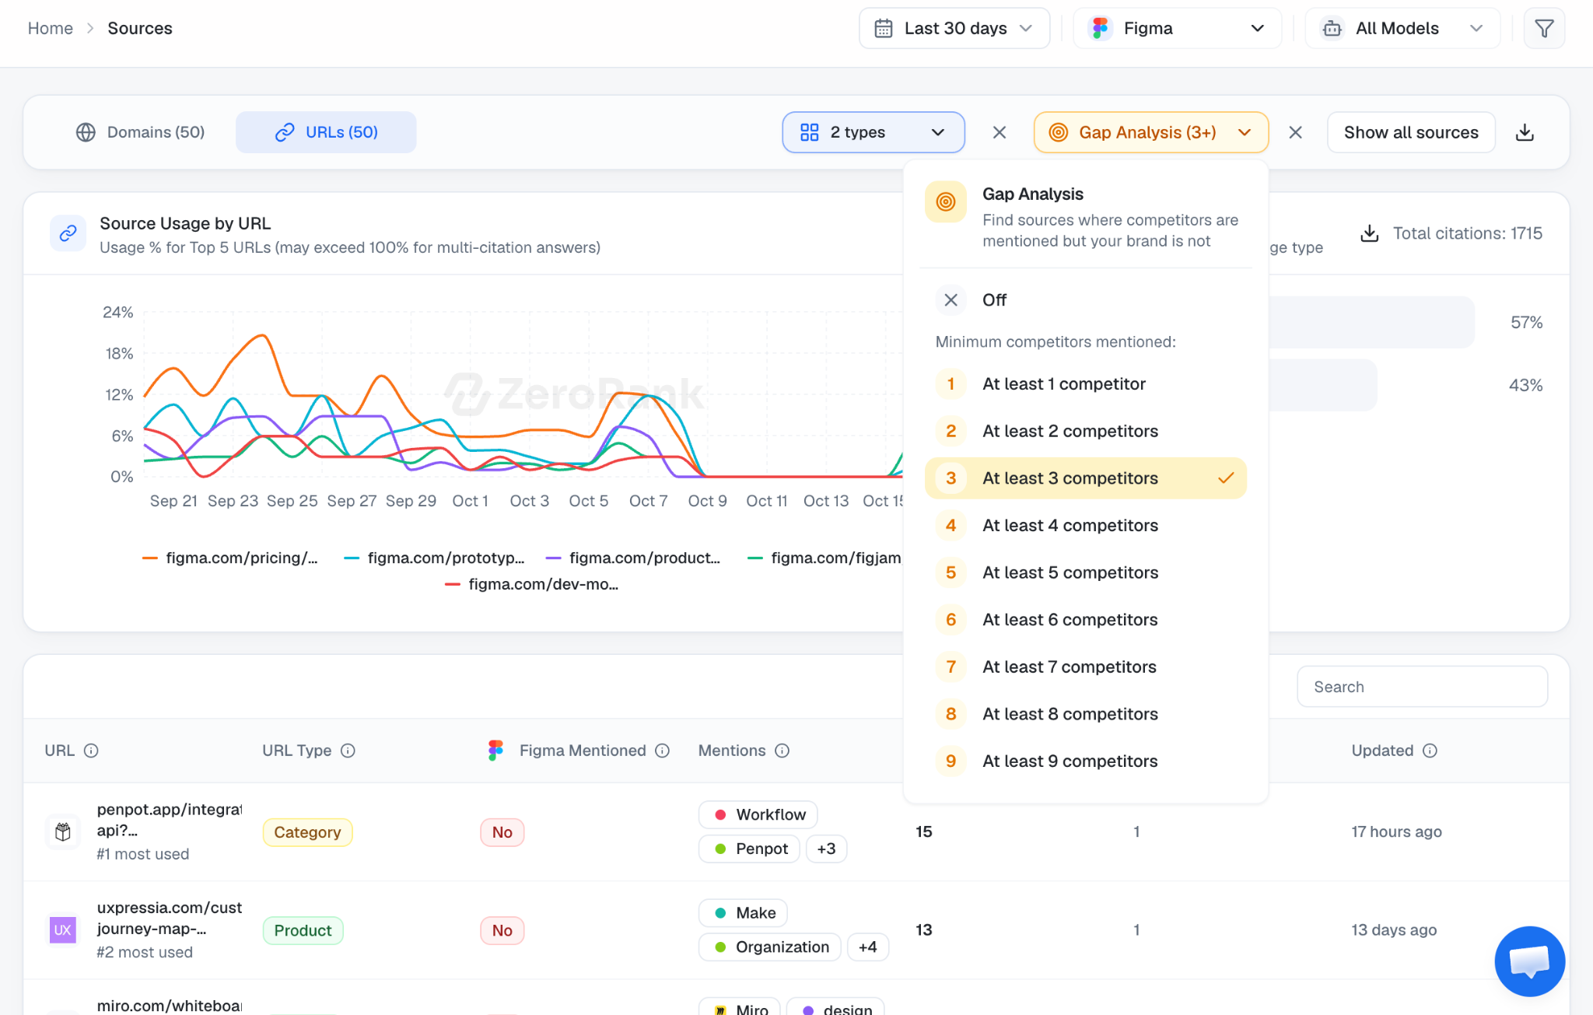Select At least 5 competitors
Image resolution: width=1593 pixels, height=1015 pixels.
[x=1086, y=572]
